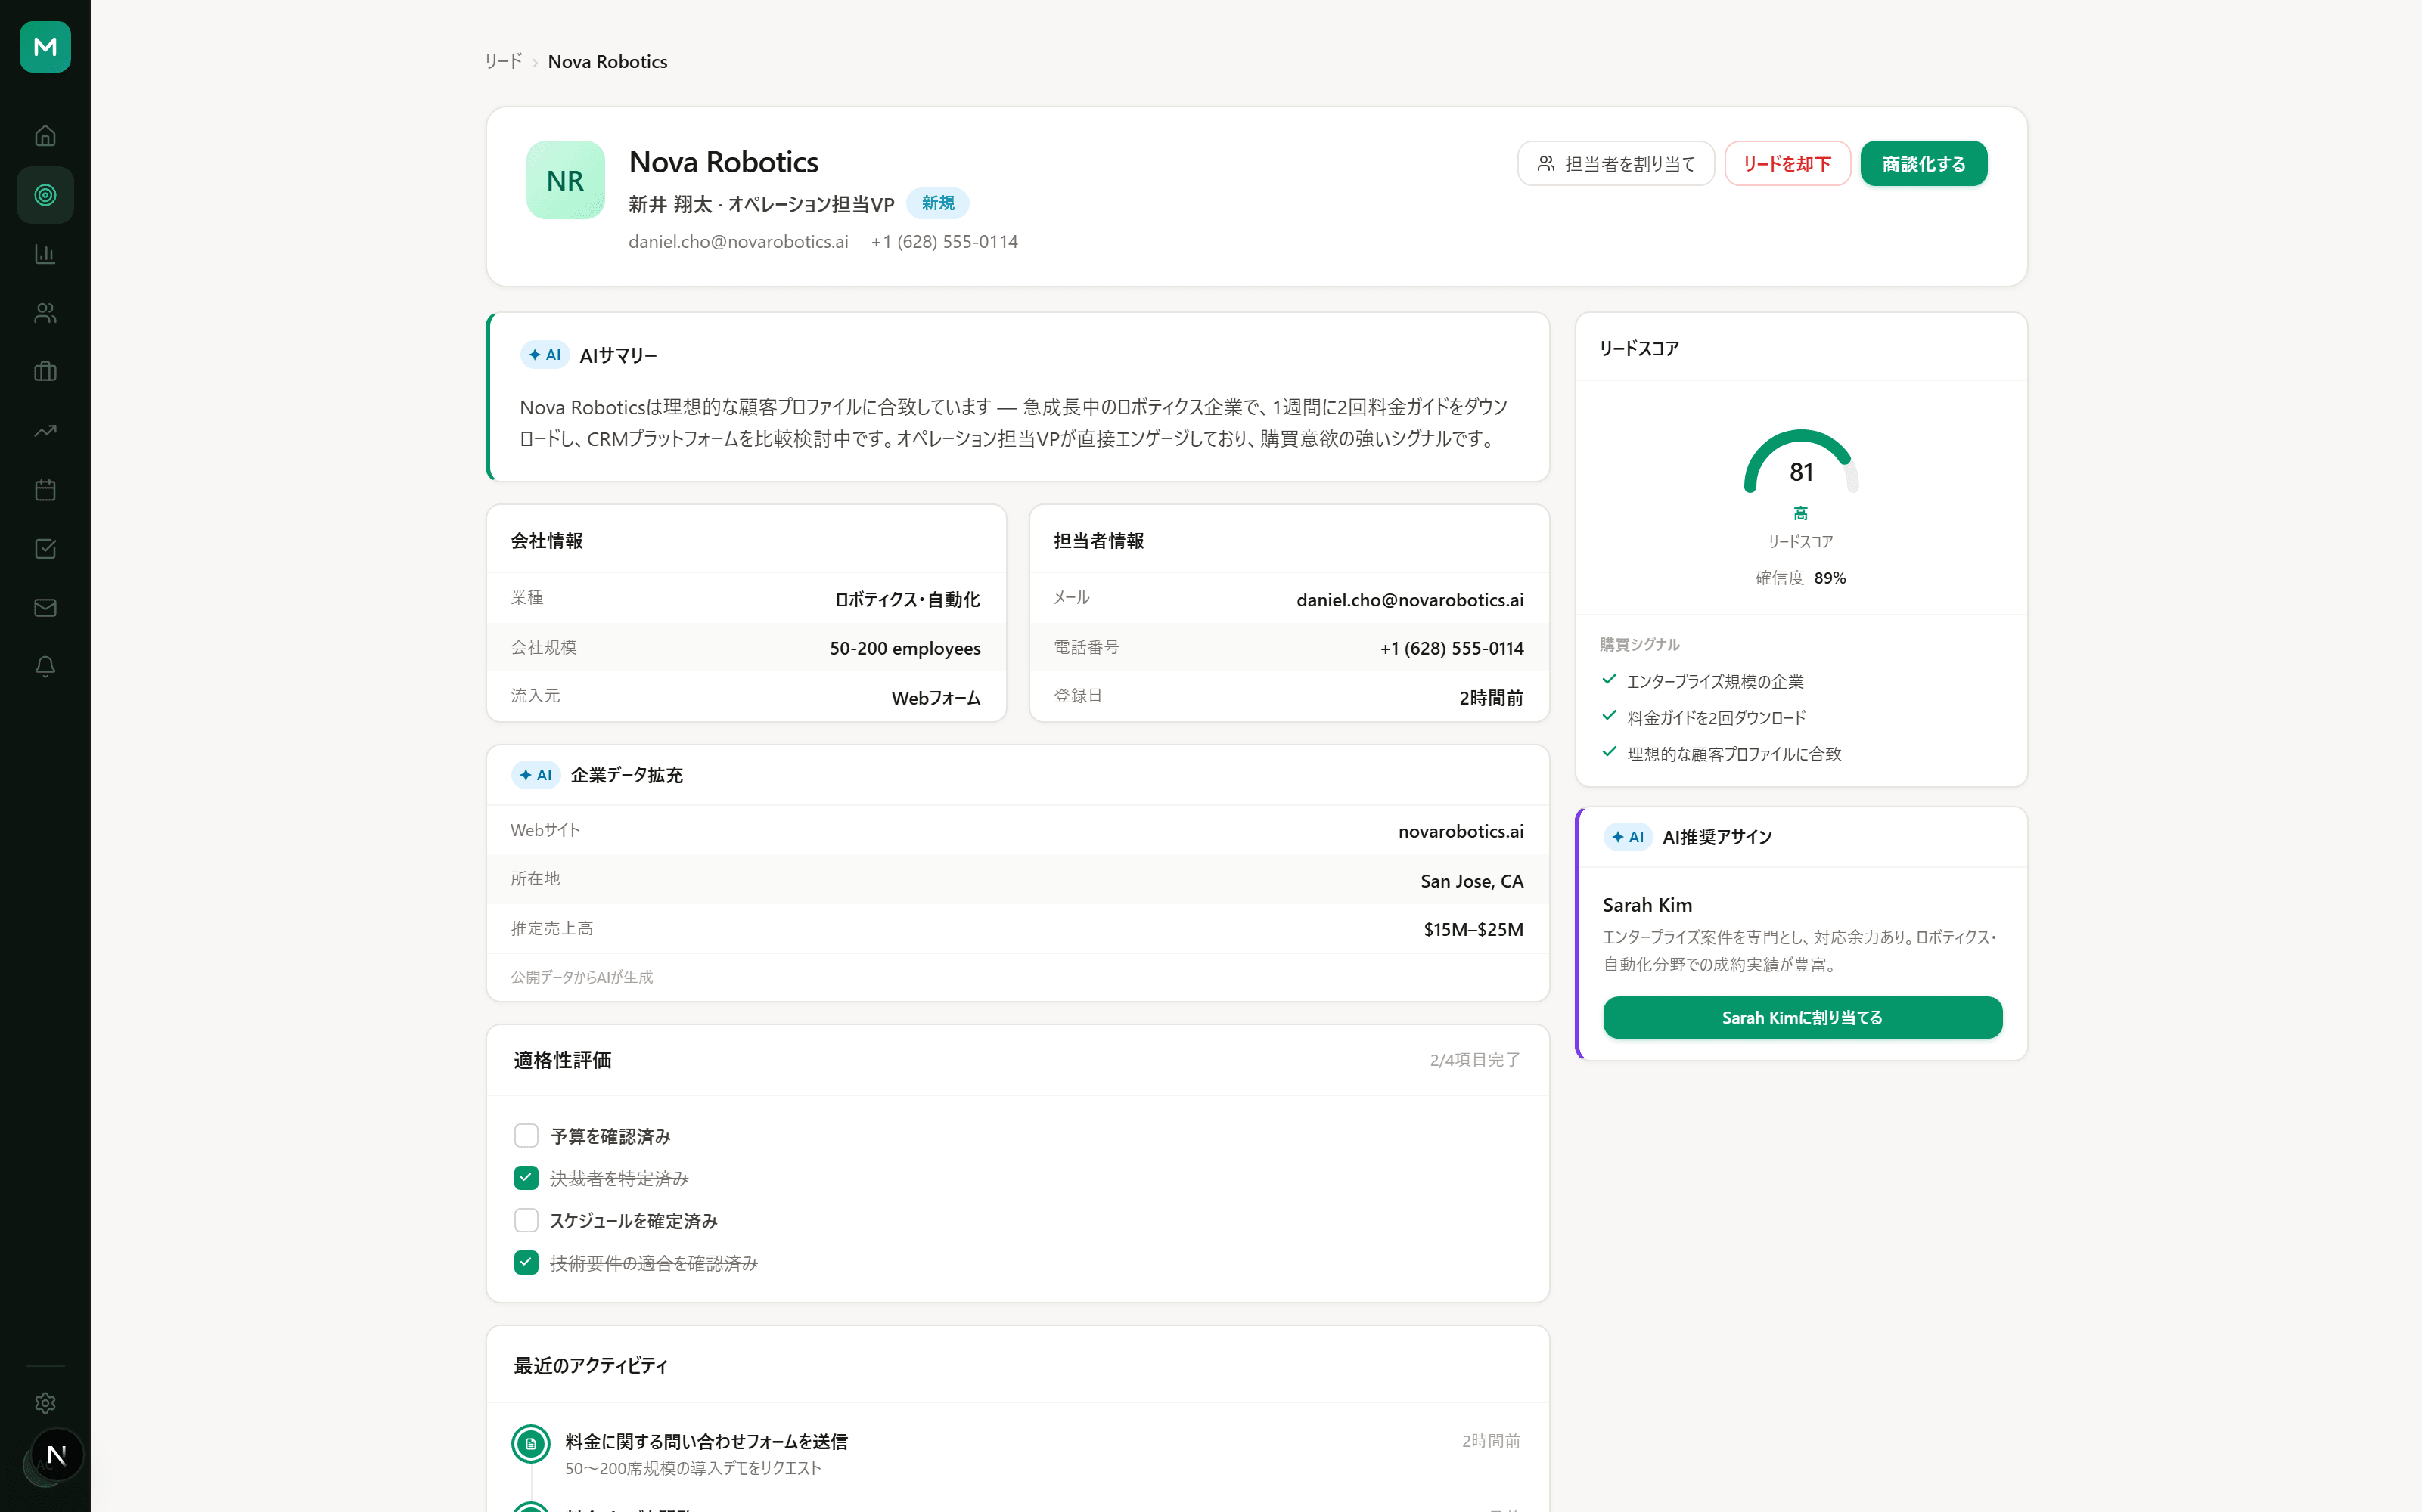Screen dimensions: 2422x1512
Task: Click phone value in 担当者情報 card
Action: click(1452, 648)
